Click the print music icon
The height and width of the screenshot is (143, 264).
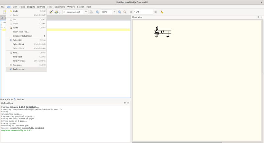pyautogui.click(x=91, y=12)
